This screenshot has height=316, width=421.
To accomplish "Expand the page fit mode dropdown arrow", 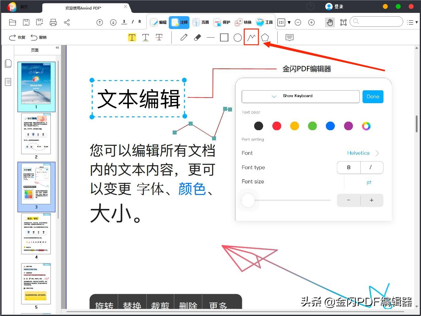I will click(x=289, y=22).
